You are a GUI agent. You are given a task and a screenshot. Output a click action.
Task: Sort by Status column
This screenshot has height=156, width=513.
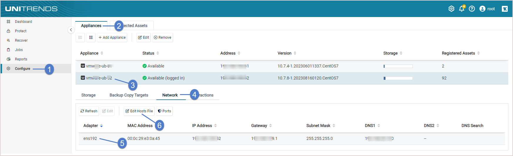[151, 53]
